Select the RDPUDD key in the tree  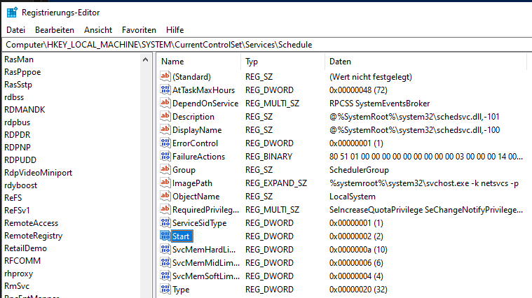(20, 160)
